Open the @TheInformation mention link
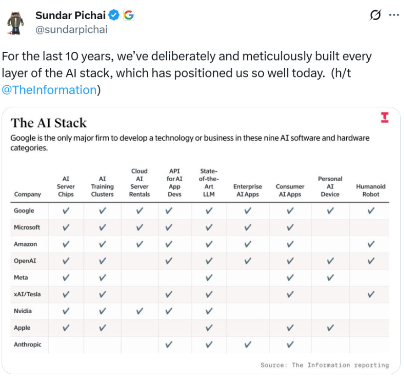The height and width of the screenshot is (376, 404). [x=49, y=90]
